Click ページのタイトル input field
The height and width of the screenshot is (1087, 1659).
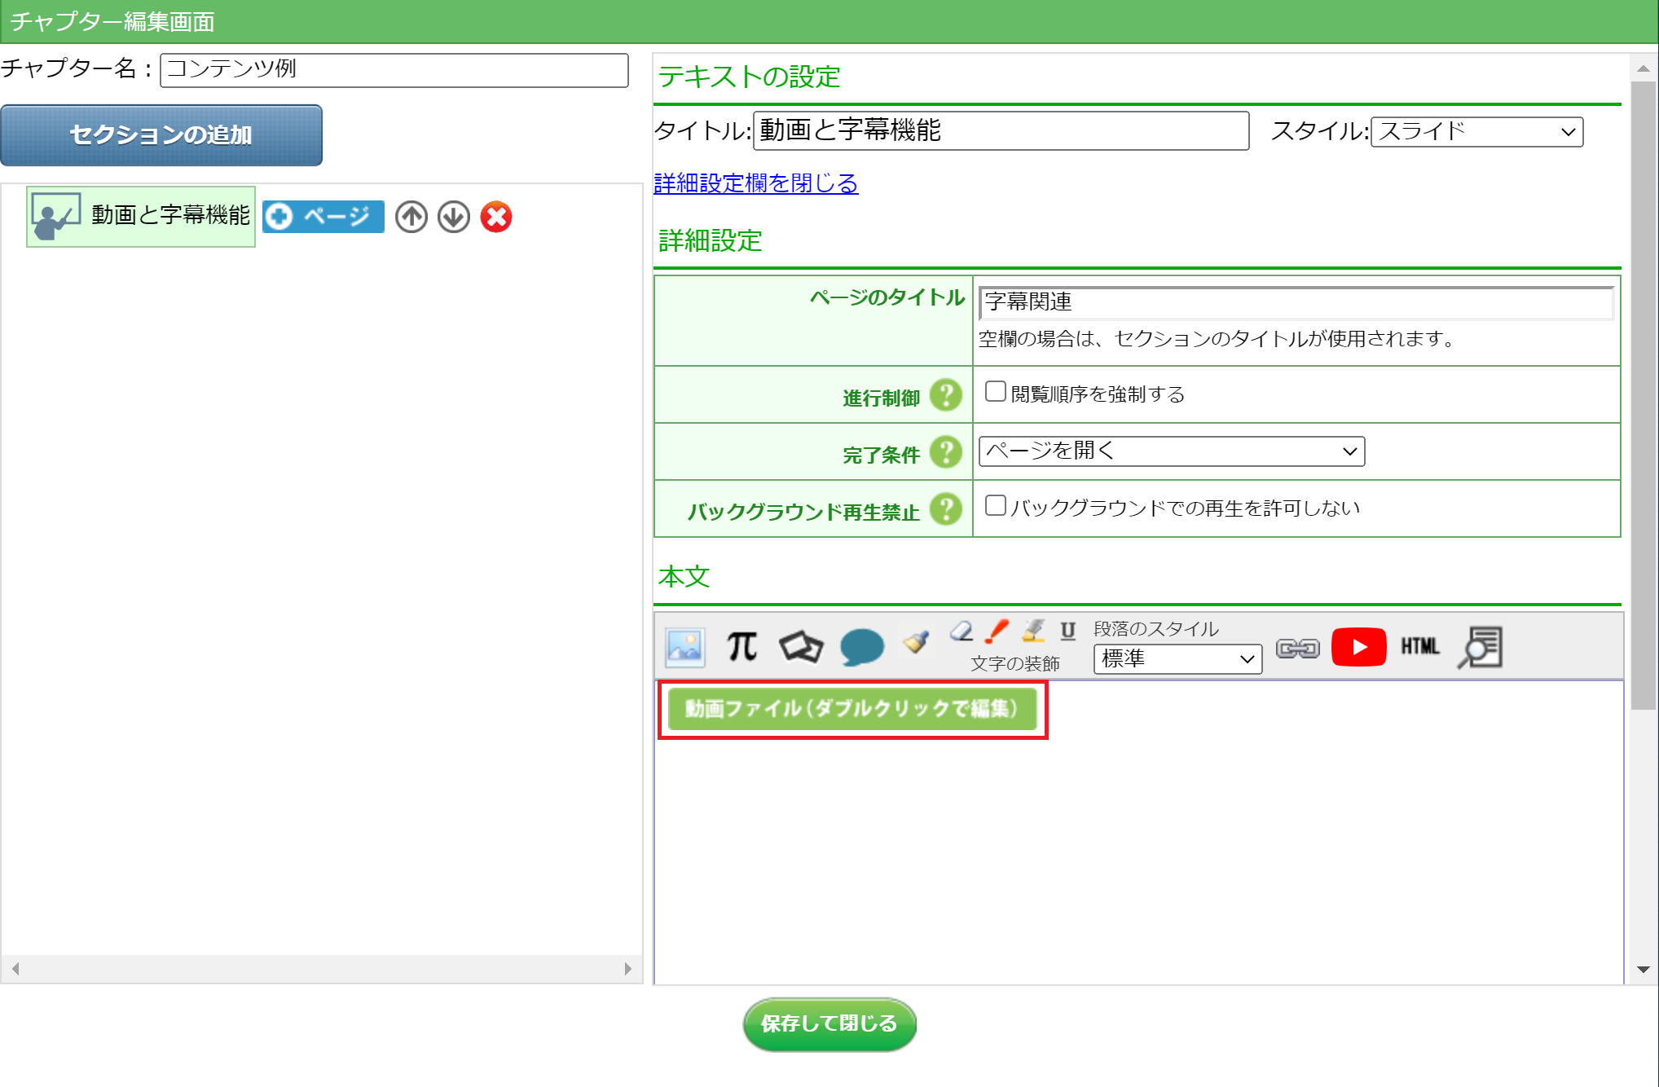pos(1295,302)
